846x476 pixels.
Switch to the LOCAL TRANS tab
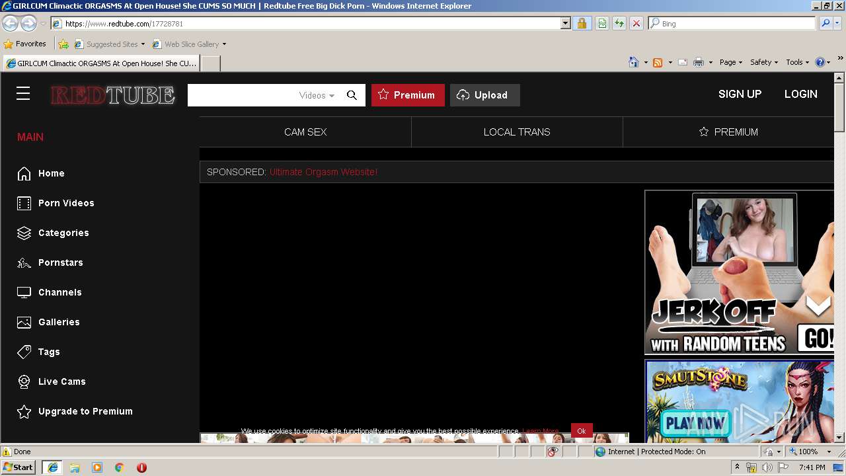[517, 132]
